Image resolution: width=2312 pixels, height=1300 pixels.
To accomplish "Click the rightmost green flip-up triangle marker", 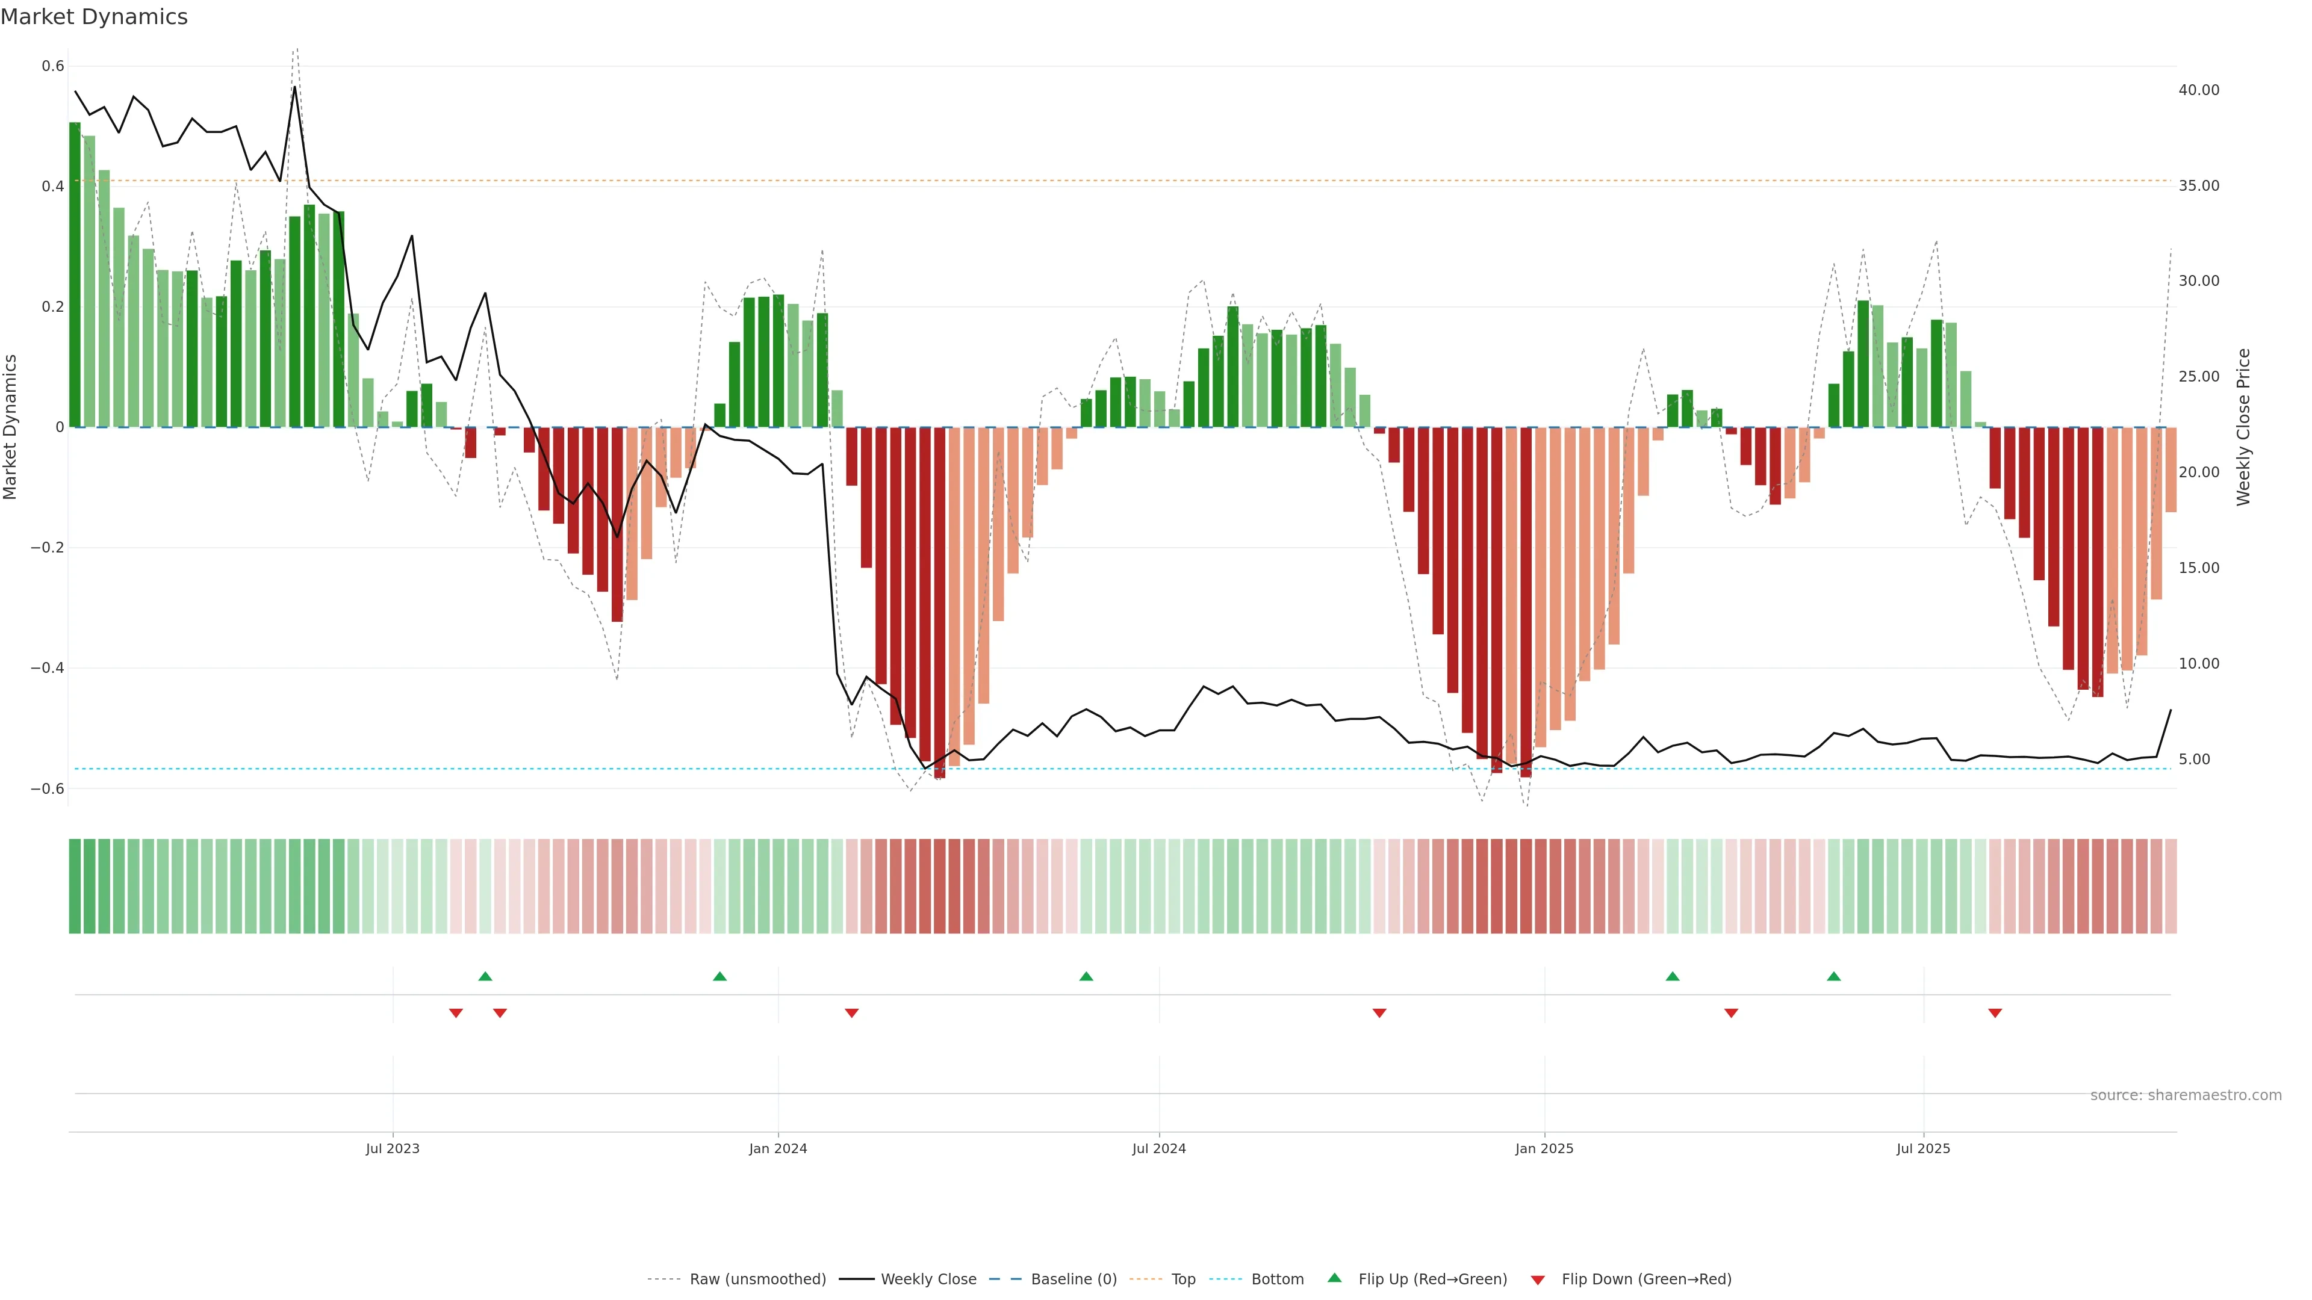I will click(x=1833, y=976).
